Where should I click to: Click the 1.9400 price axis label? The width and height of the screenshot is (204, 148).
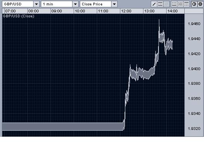click(x=194, y=69)
